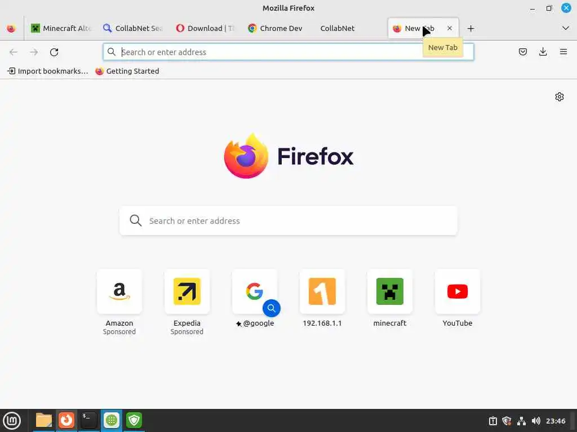Open the Firefox application menu
Viewport: 577px width, 432px height.
563,52
